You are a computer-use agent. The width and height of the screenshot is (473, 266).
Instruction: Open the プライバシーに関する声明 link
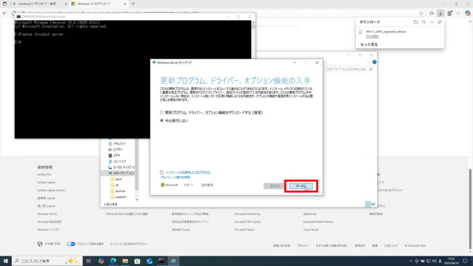tap(174, 177)
